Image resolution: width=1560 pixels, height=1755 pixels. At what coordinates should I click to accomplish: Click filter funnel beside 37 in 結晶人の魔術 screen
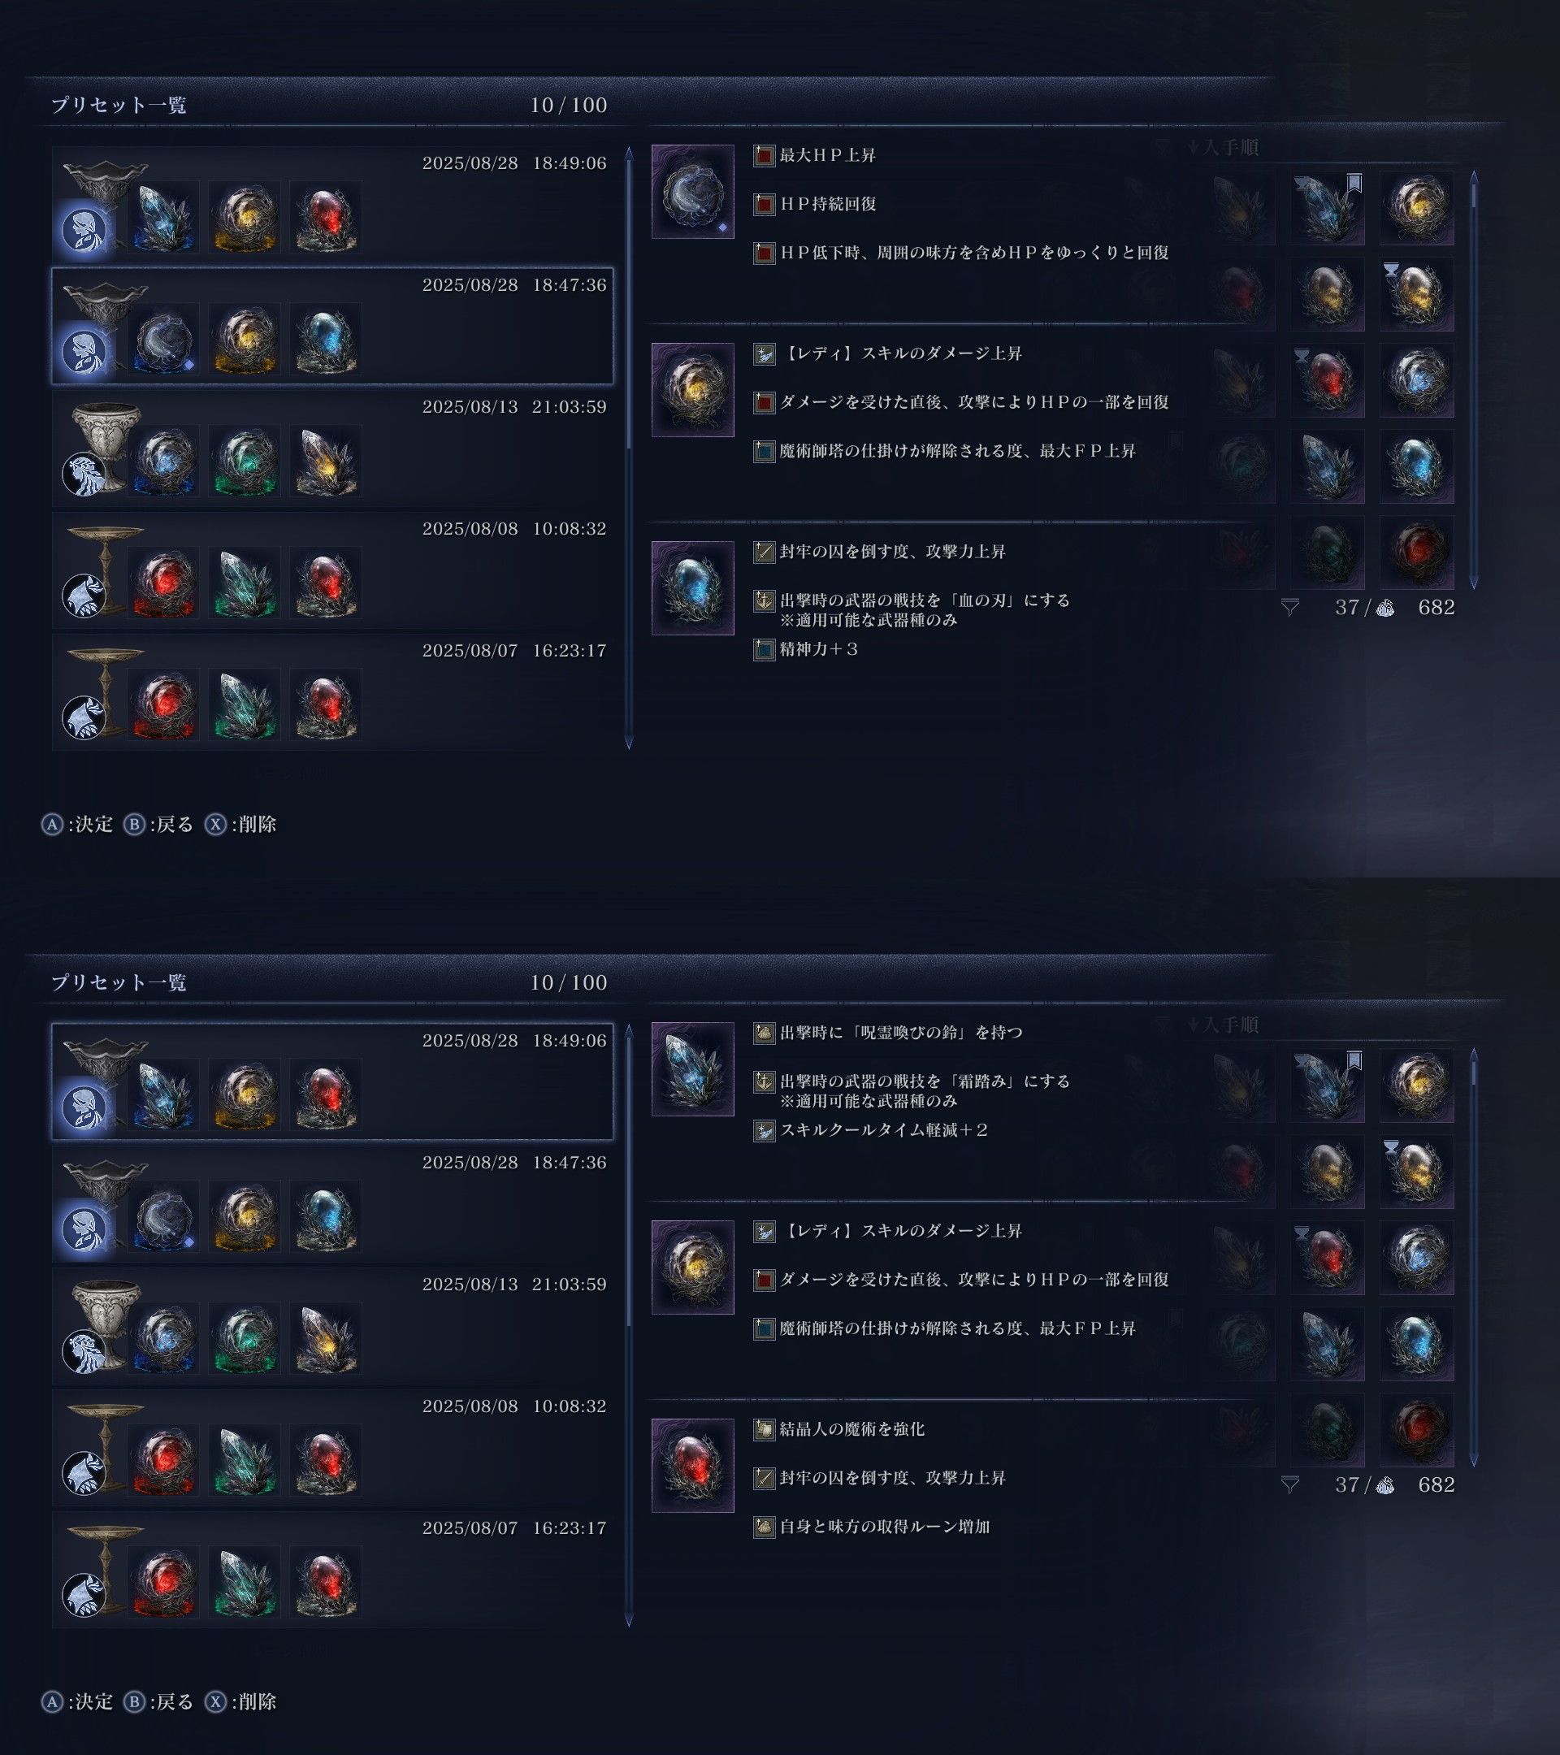pos(1289,1484)
